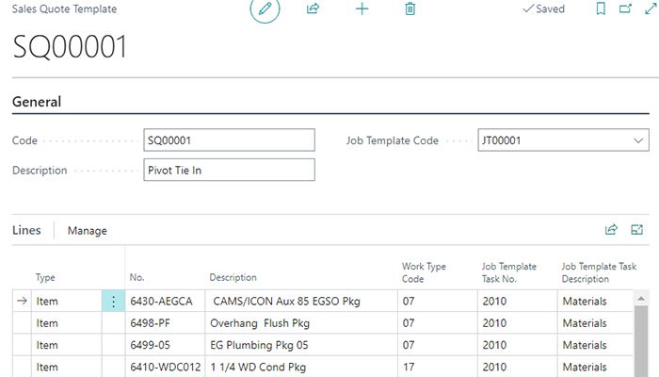Open page in new window icon
Screen dimensions: 659x377
point(625,8)
